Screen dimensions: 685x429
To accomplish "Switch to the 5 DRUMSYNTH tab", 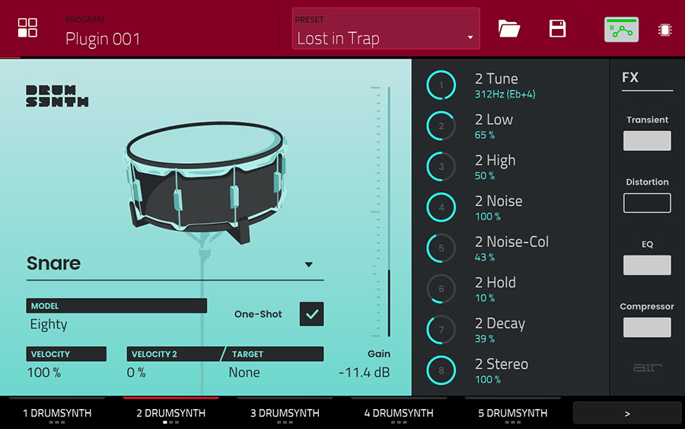I will [512, 413].
